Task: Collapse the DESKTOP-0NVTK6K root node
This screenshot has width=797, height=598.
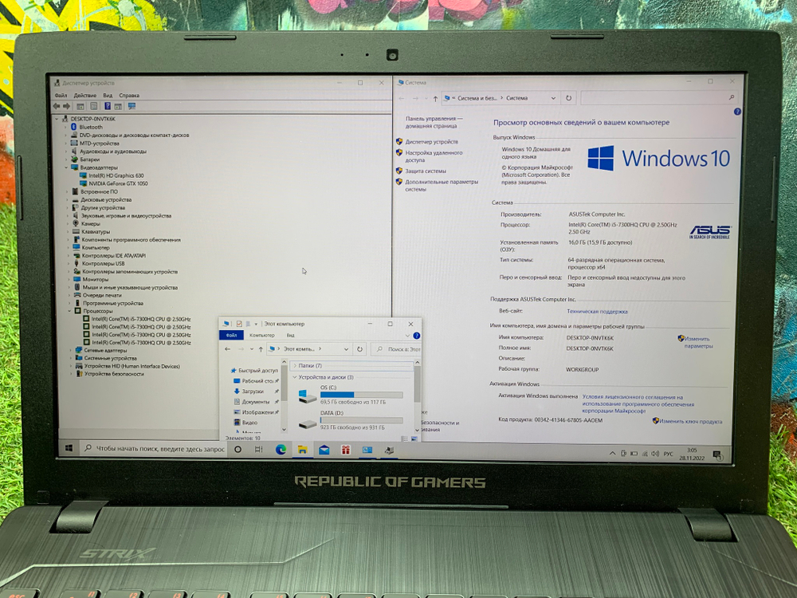Action: 57,119
